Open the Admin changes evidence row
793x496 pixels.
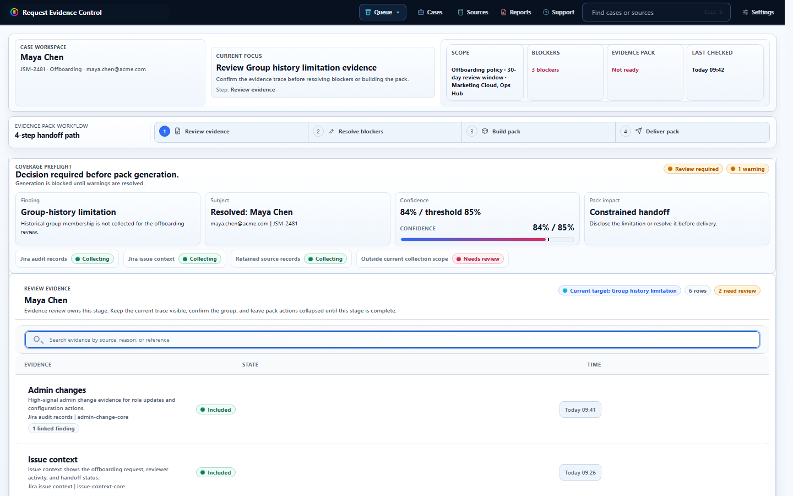[392, 409]
